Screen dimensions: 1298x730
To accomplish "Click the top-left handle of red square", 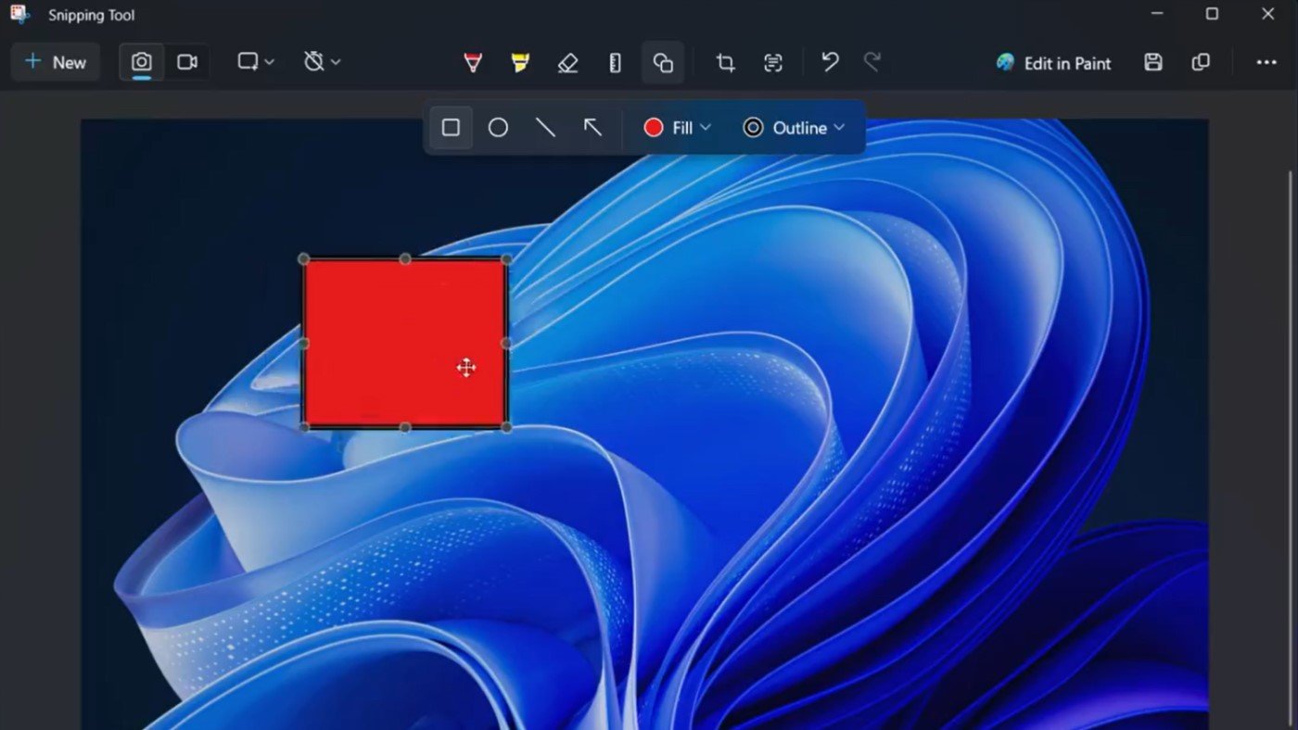I will click(304, 259).
